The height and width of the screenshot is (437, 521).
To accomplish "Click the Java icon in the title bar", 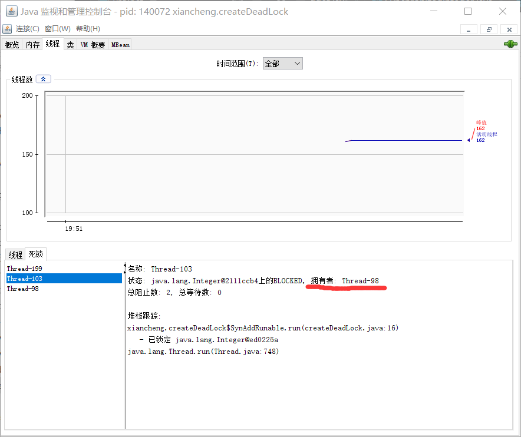I will (11, 11).
